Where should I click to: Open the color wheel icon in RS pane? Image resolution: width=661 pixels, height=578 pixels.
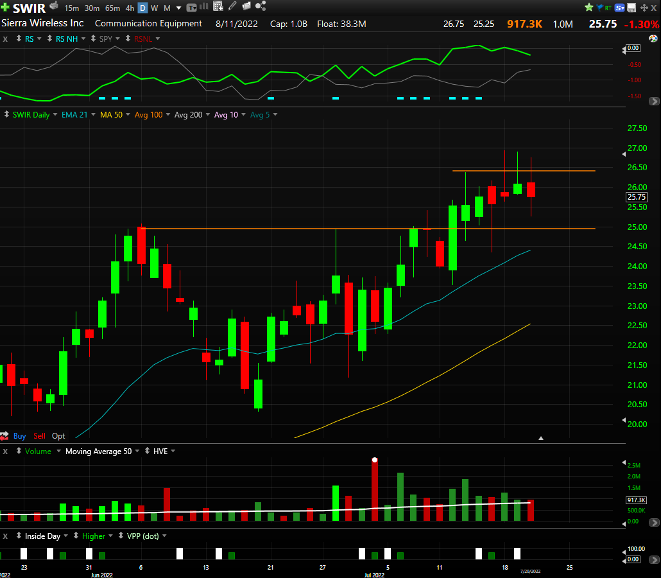pyautogui.click(x=653, y=39)
